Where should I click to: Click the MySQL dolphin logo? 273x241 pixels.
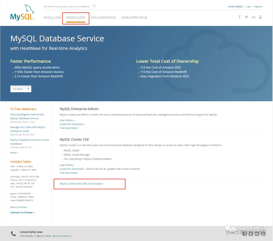22,13
